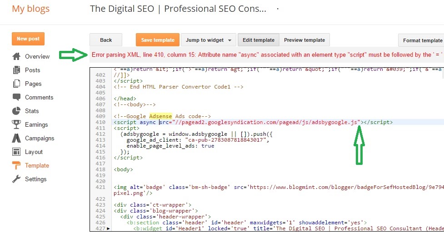Click the </head> tag on line 406

coord(125,99)
